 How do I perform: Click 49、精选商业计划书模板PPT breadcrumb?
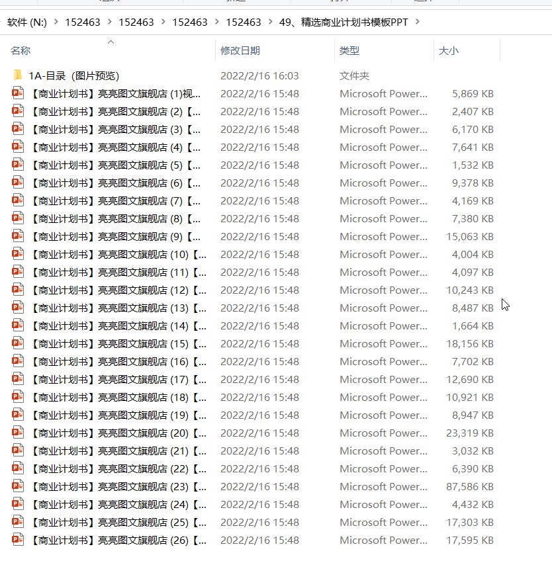pos(344,22)
